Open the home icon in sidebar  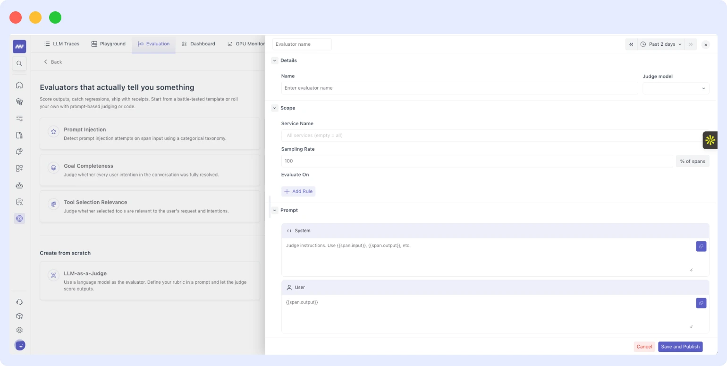tap(19, 85)
